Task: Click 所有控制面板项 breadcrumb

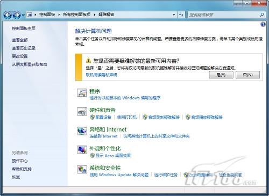Action: pyautogui.click(x=76, y=14)
